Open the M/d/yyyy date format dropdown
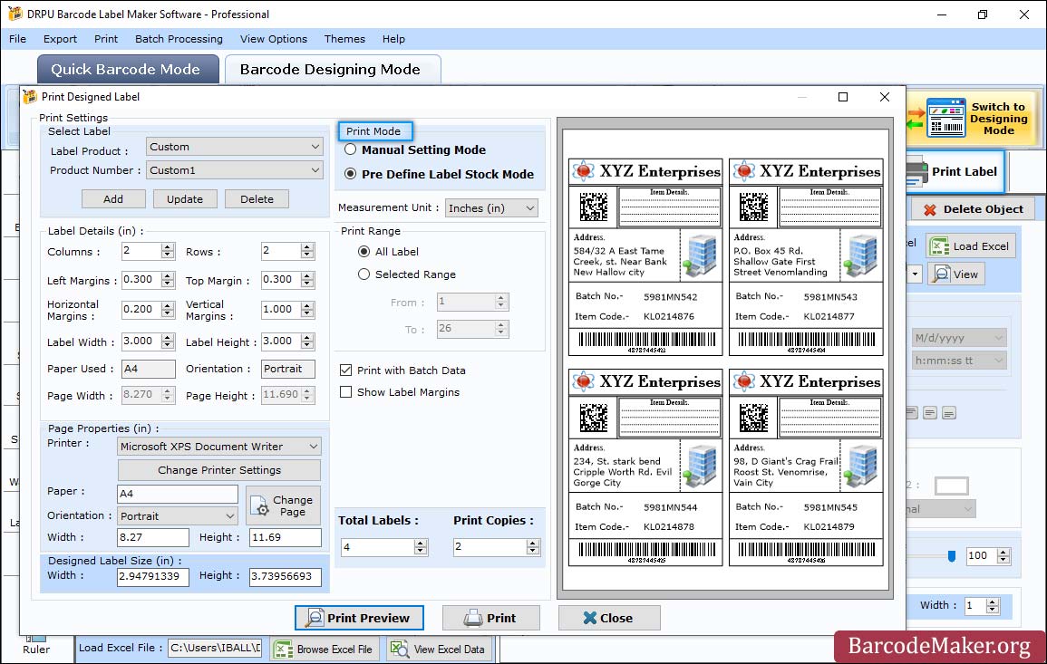The width and height of the screenshot is (1047, 664). click(x=959, y=338)
